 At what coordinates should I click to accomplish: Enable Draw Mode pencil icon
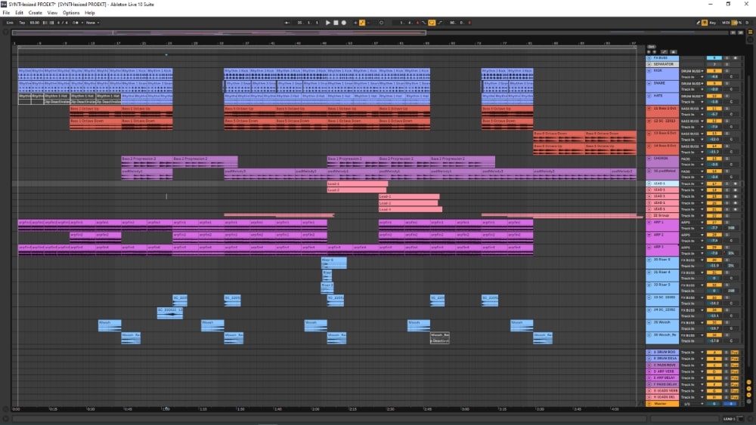click(x=698, y=23)
